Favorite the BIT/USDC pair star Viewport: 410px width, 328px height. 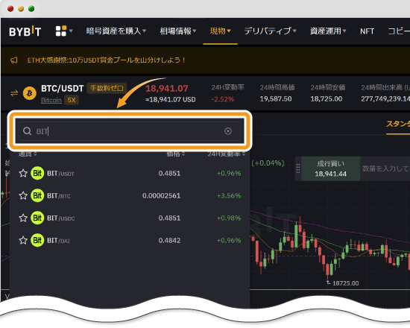23,218
